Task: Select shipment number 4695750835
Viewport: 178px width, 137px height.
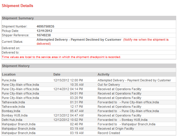Action: 45,26
